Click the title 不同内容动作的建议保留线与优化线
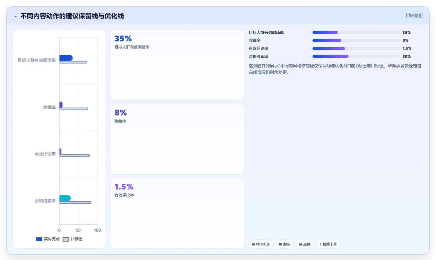This screenshot has height=260, width=436. pos(72,16)
